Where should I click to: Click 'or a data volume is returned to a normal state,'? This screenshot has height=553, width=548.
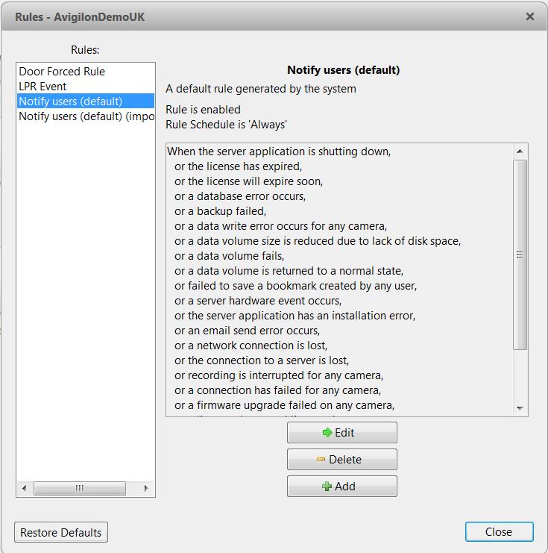click(289, 271)
